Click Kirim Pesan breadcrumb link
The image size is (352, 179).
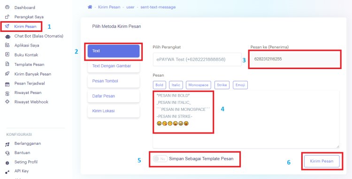[109, 7]
